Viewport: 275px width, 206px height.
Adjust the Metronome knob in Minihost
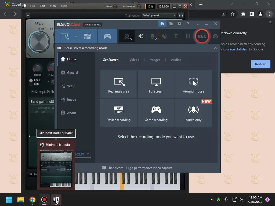139,6
